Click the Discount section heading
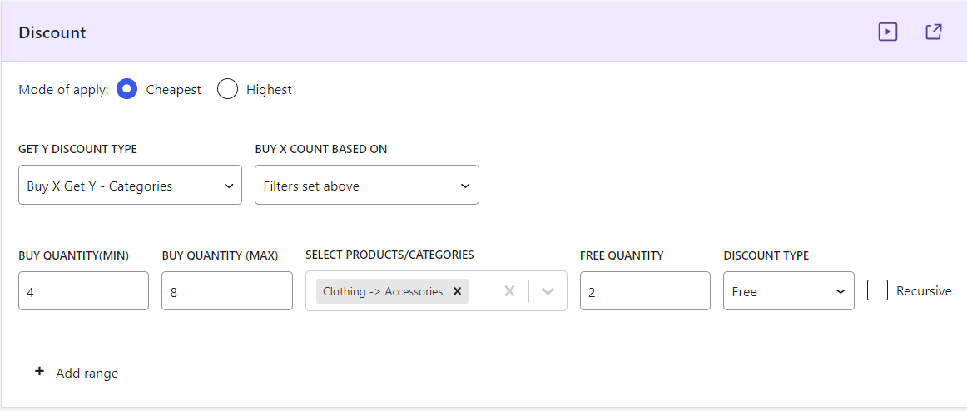The height and width of the screenshot is (411, 967). (52, 32)
